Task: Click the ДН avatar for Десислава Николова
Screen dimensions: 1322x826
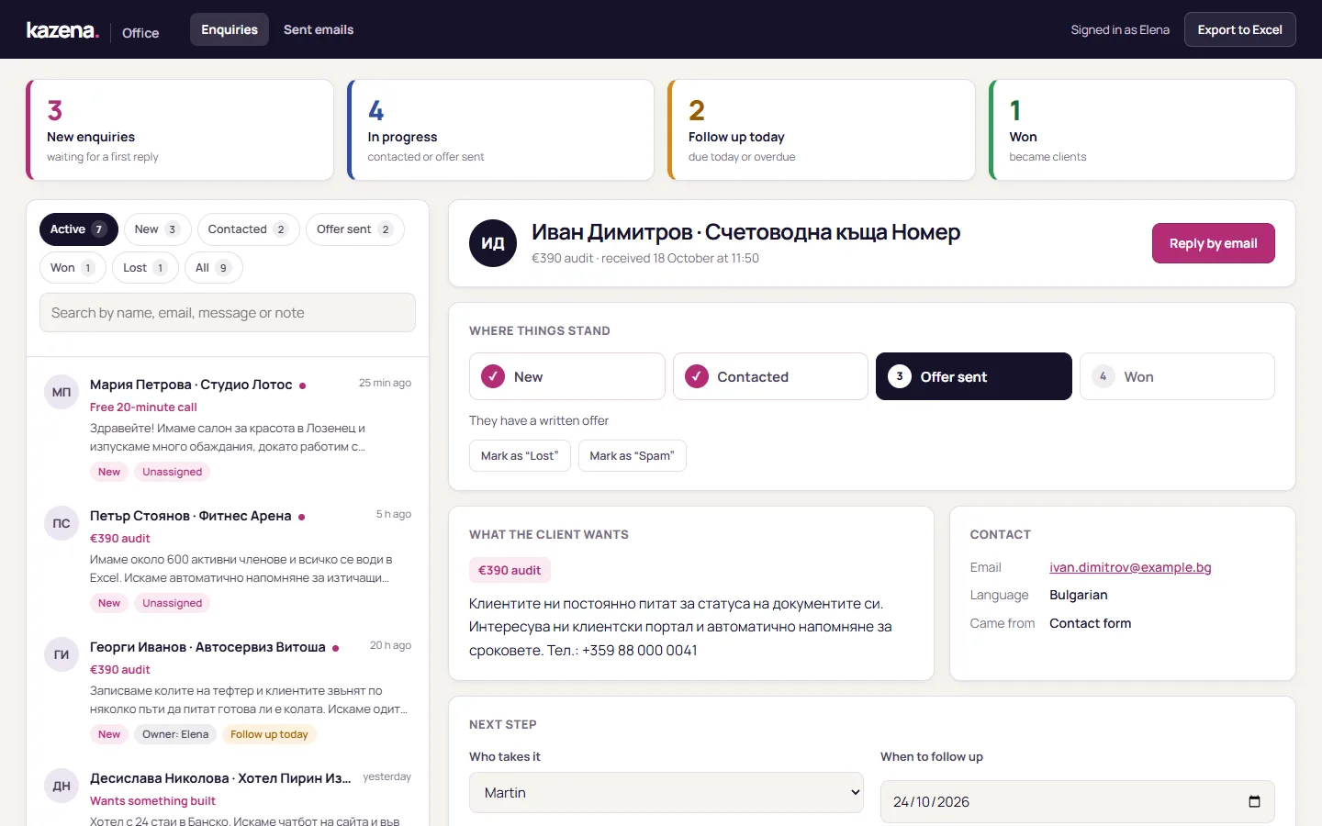Action: [x=62, y=786]
